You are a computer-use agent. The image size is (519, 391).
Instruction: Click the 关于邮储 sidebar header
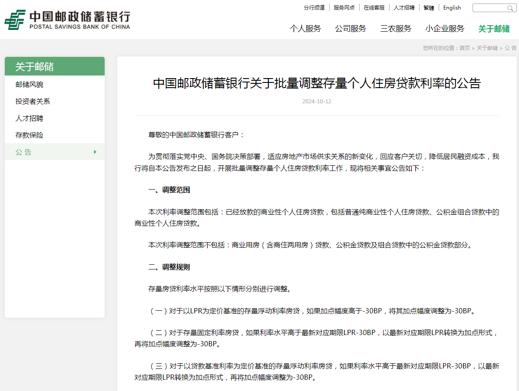(55, 66)
